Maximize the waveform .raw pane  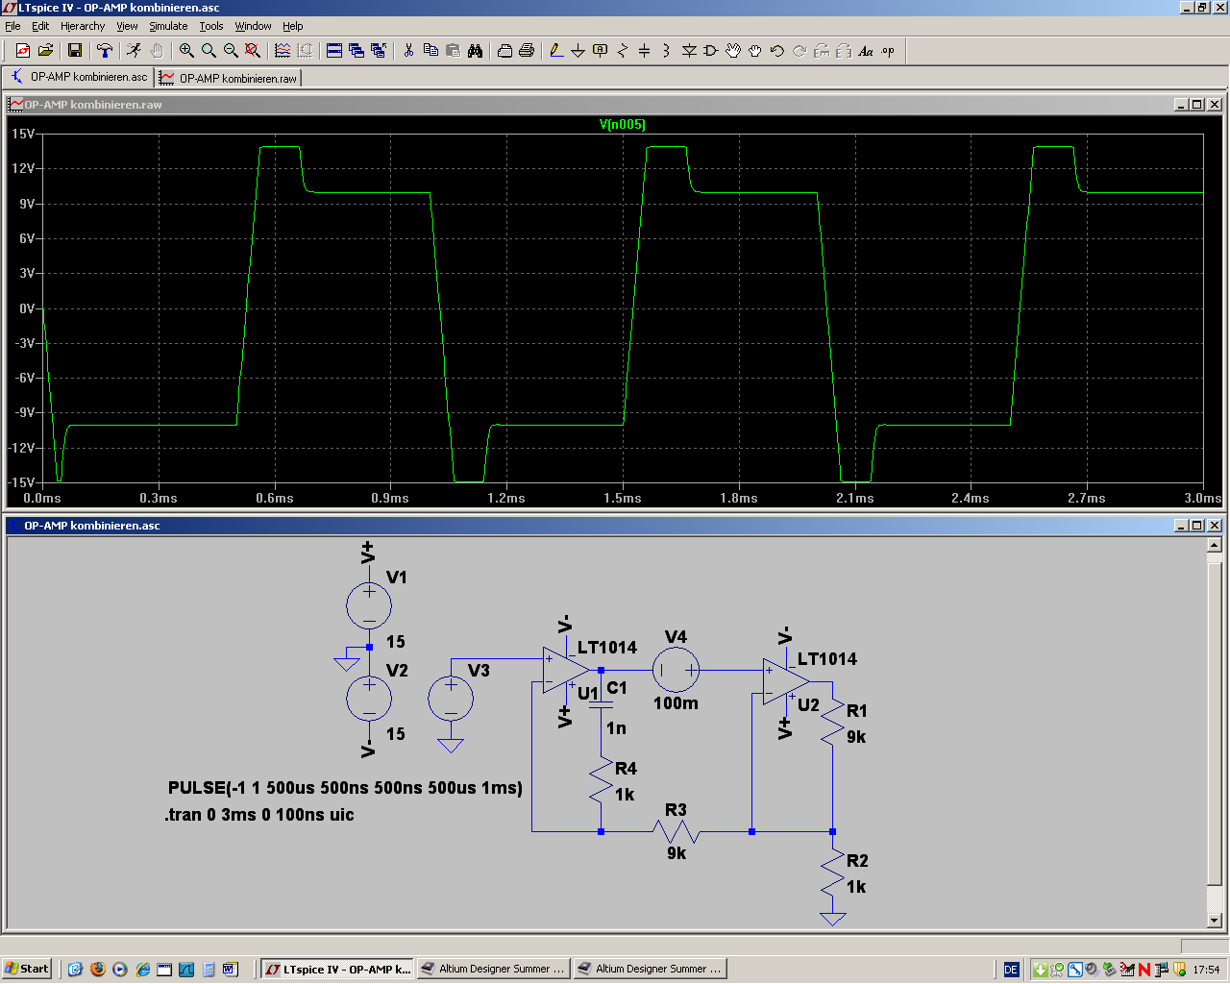point(1197,105)
